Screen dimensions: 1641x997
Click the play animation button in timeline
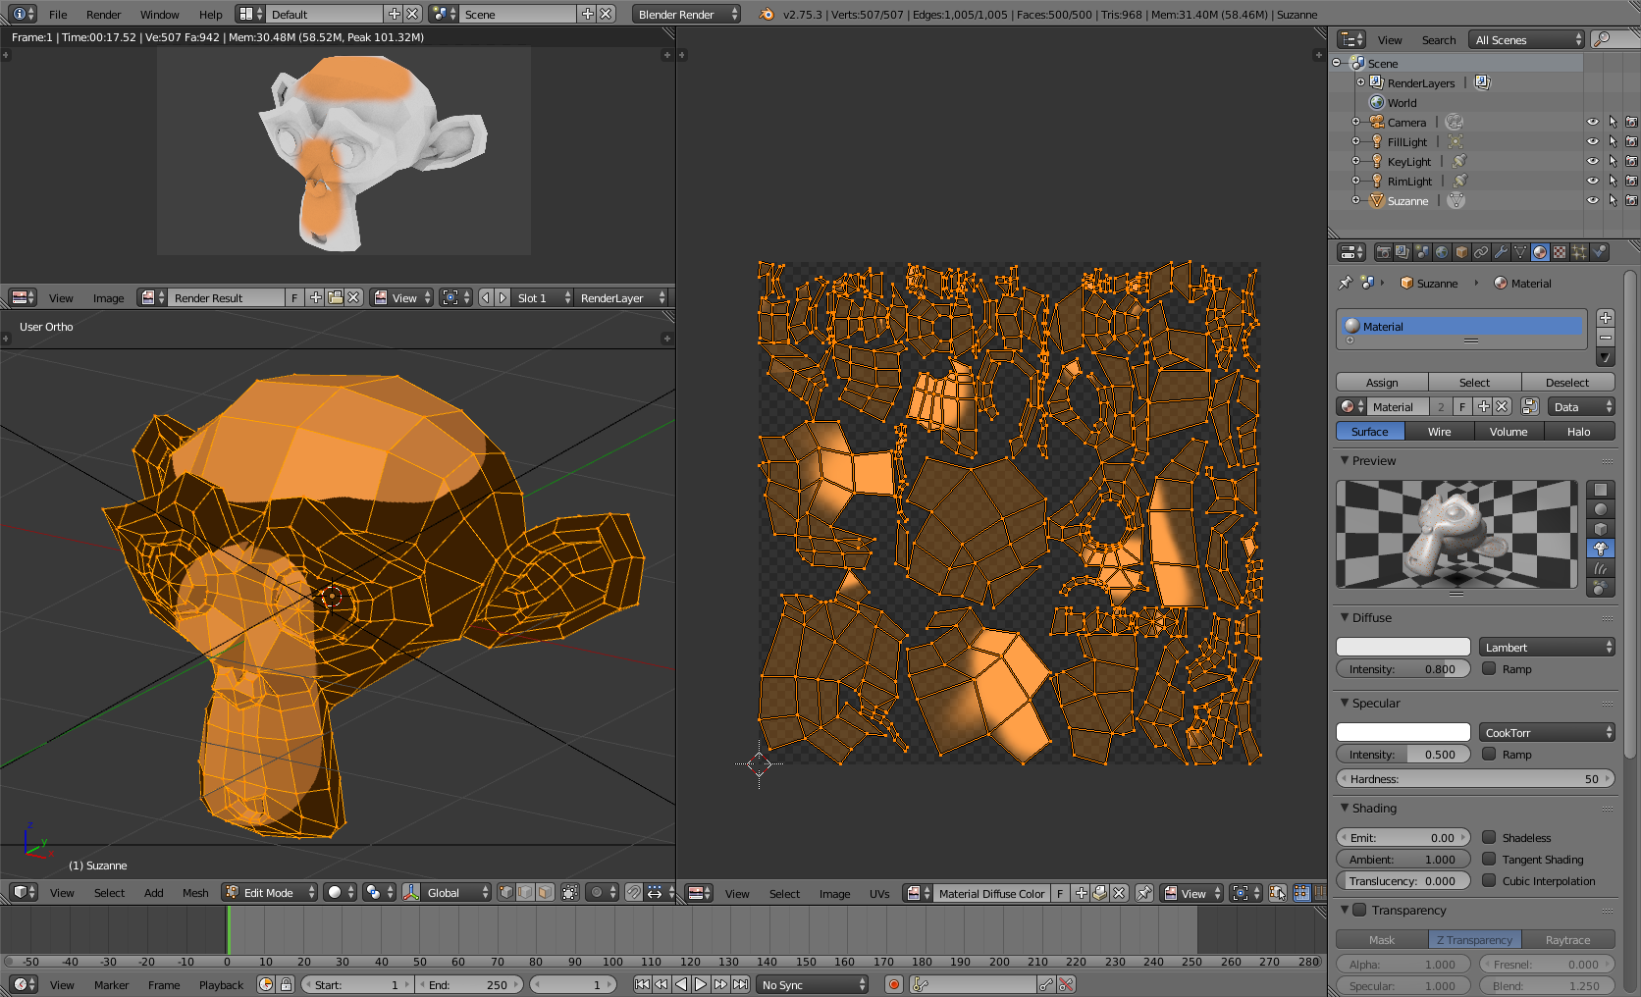[701, 984]
